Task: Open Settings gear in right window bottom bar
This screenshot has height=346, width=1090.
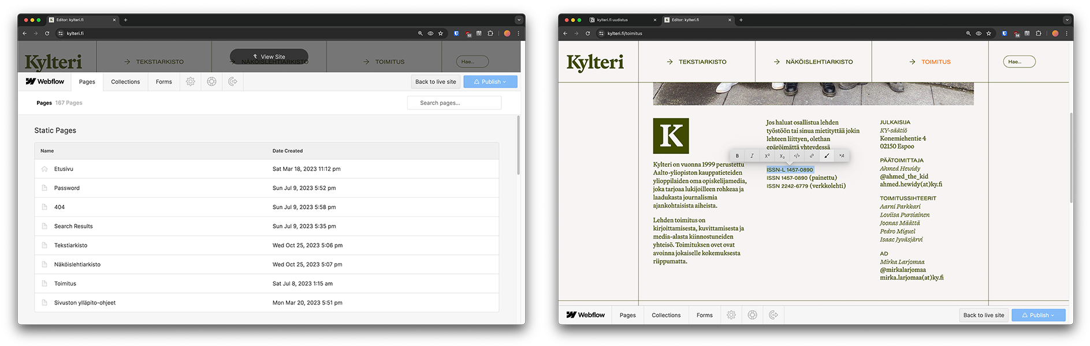Action: 731,315
